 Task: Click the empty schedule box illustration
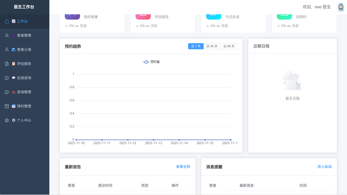[292, 81]
